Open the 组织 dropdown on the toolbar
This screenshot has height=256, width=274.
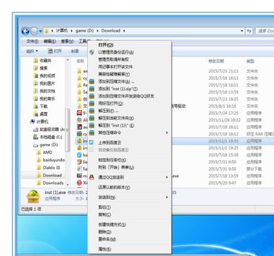[x=32, y=51]
